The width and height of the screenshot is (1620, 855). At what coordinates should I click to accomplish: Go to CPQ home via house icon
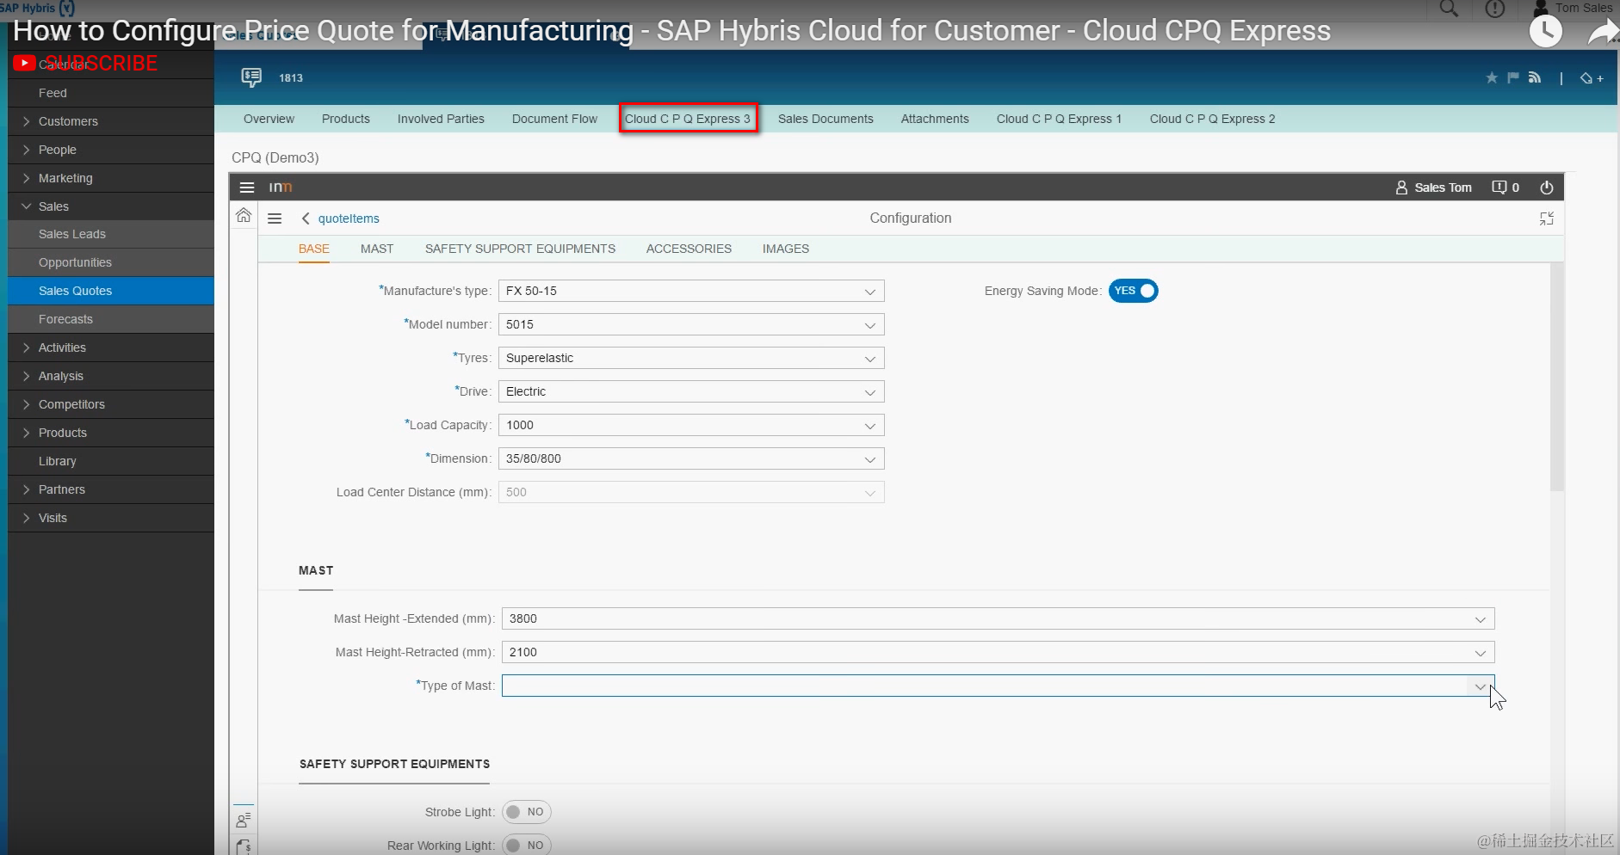point(244,215)
